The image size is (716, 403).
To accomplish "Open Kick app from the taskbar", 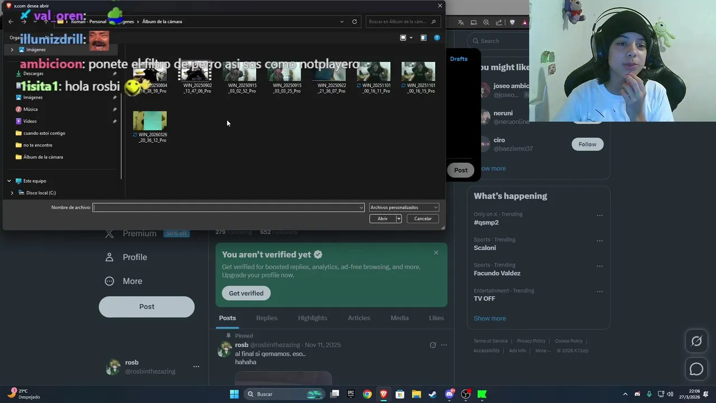I will click(x=482, y=394).
